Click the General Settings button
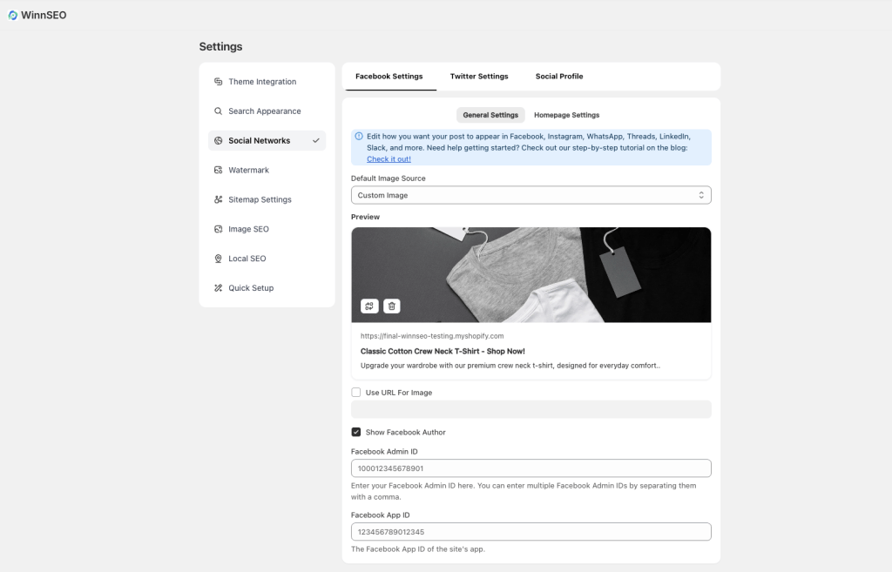 490,115
